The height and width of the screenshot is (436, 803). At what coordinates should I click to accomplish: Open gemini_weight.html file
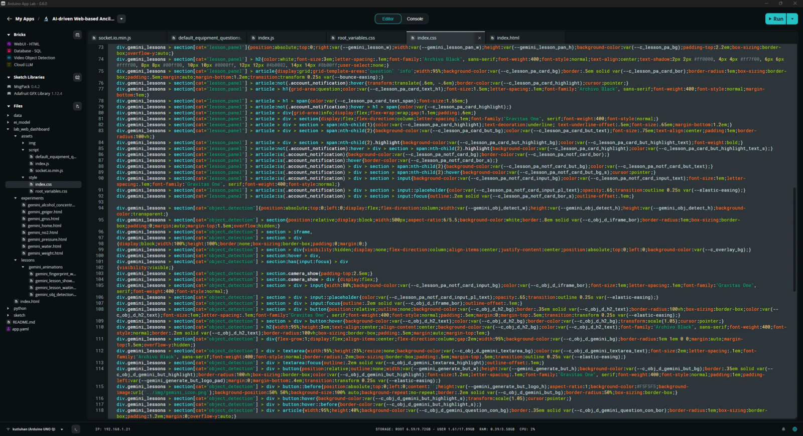(45, 254)
